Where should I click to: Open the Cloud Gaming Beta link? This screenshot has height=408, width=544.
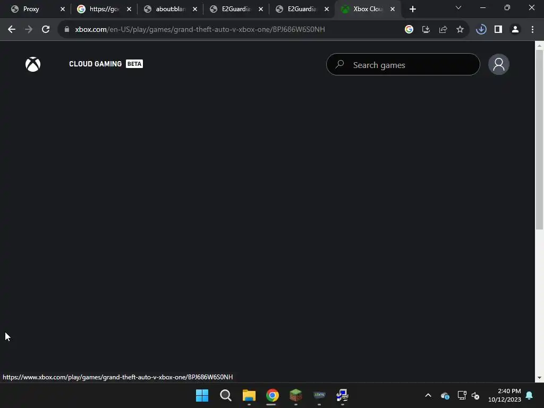106,64
